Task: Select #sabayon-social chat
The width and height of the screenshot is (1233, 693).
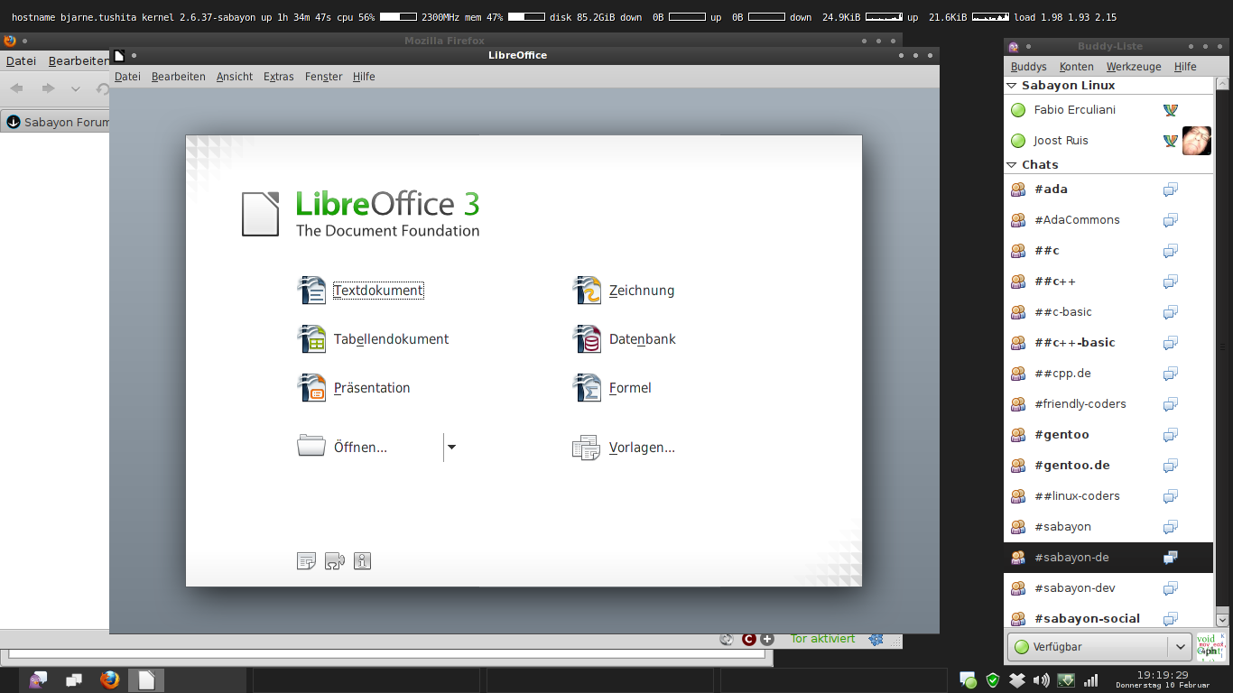Action: (1108, 618)
